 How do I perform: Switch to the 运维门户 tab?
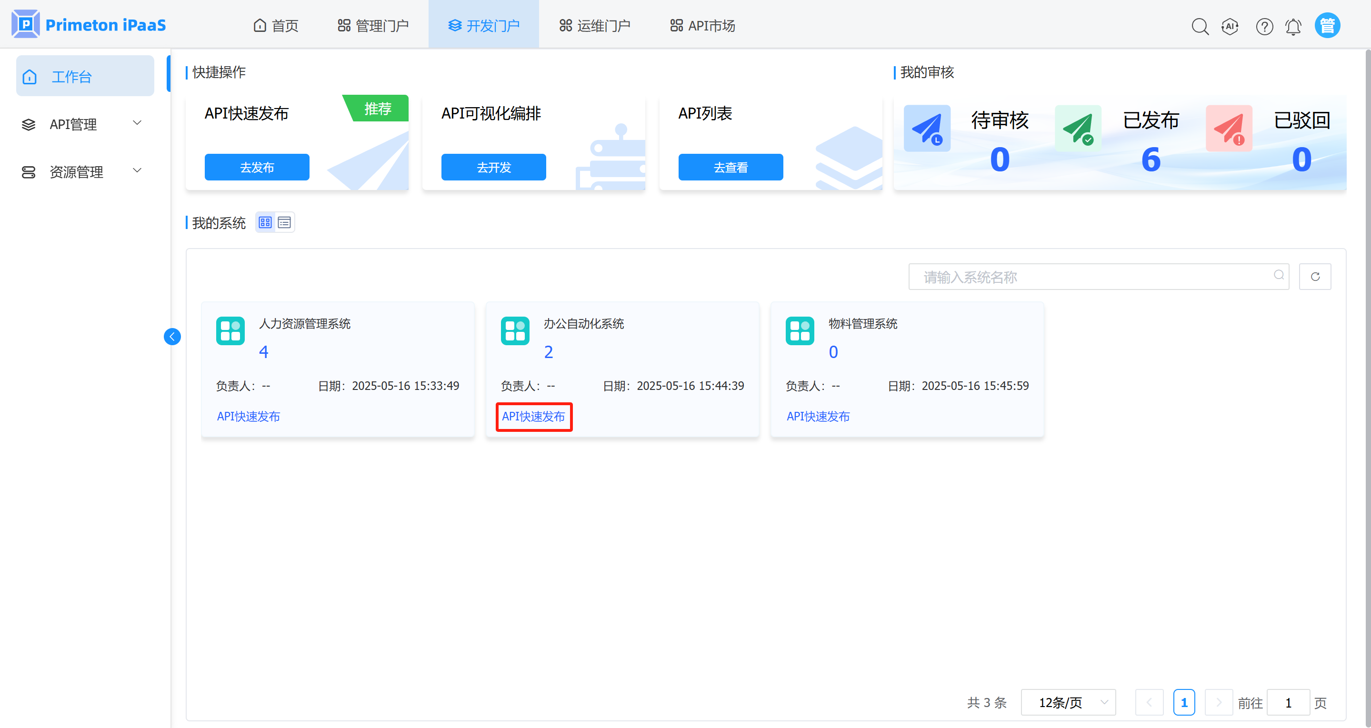coord(594,25)
